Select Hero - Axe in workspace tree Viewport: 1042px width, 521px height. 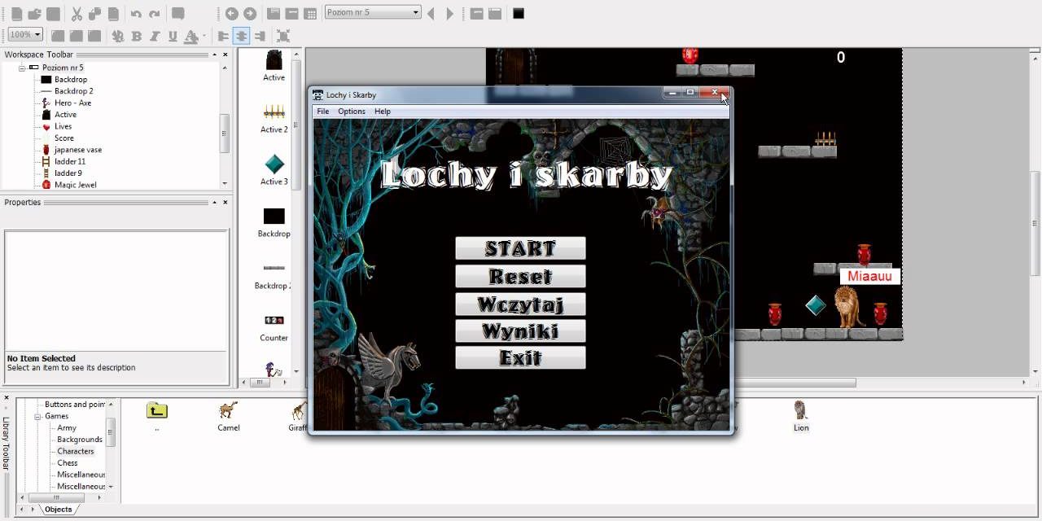pos(72,103)
